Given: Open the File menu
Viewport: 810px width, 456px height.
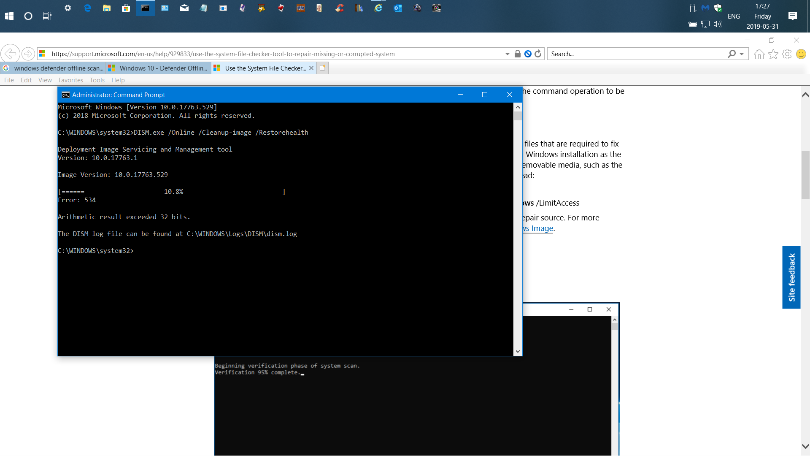Looking at the screenshot, I should click(9, 80).
